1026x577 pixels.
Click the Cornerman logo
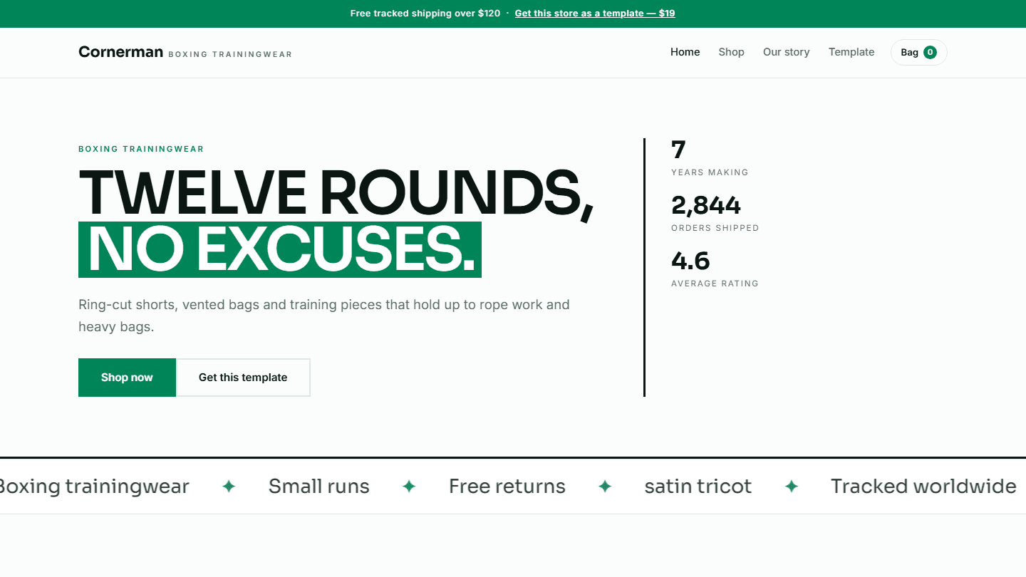pos(121,52)
